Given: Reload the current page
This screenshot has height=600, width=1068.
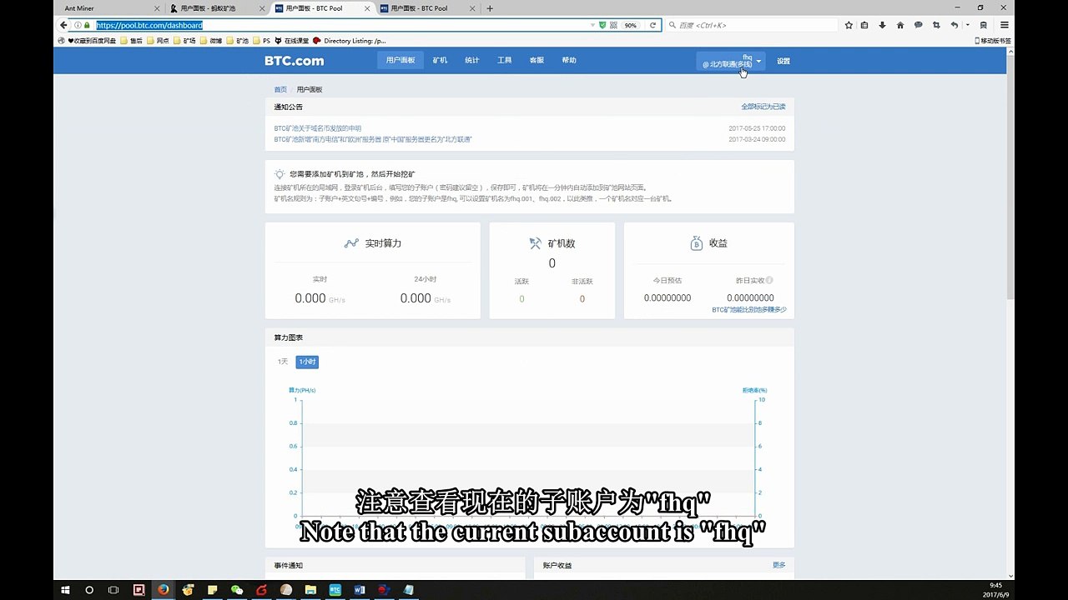Looking at the screenshot, I should (x=652, y=25).
